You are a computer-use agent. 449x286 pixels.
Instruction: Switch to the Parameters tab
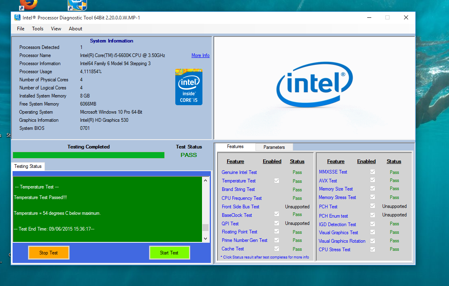pos(274,147)
